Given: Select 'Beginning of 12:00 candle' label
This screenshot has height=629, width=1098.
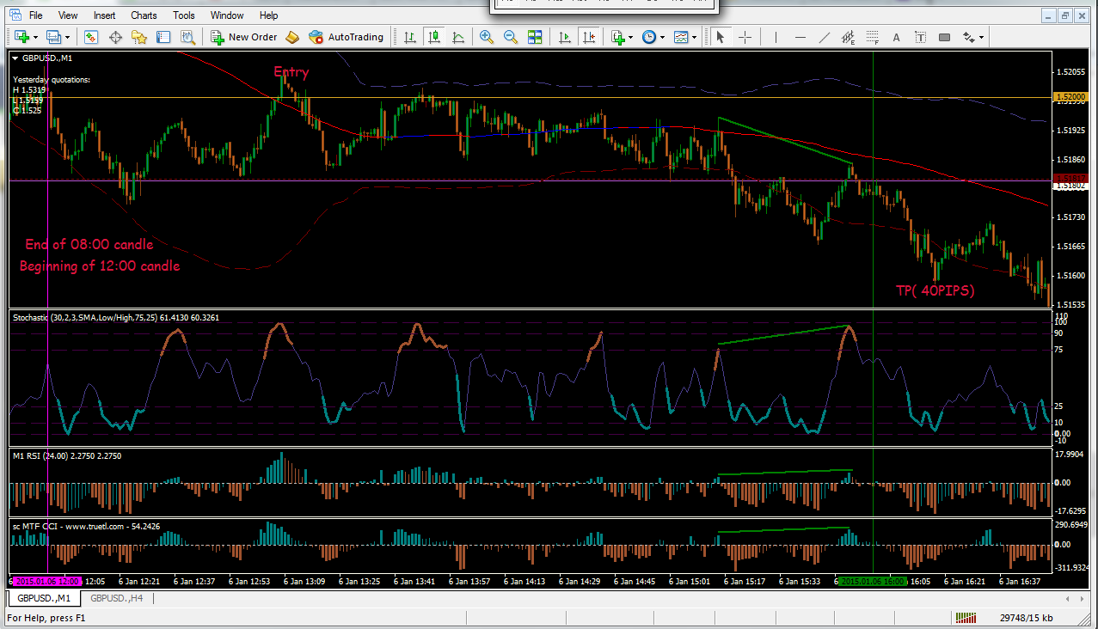Looking at the screenshot, I should tap(100, 266).
